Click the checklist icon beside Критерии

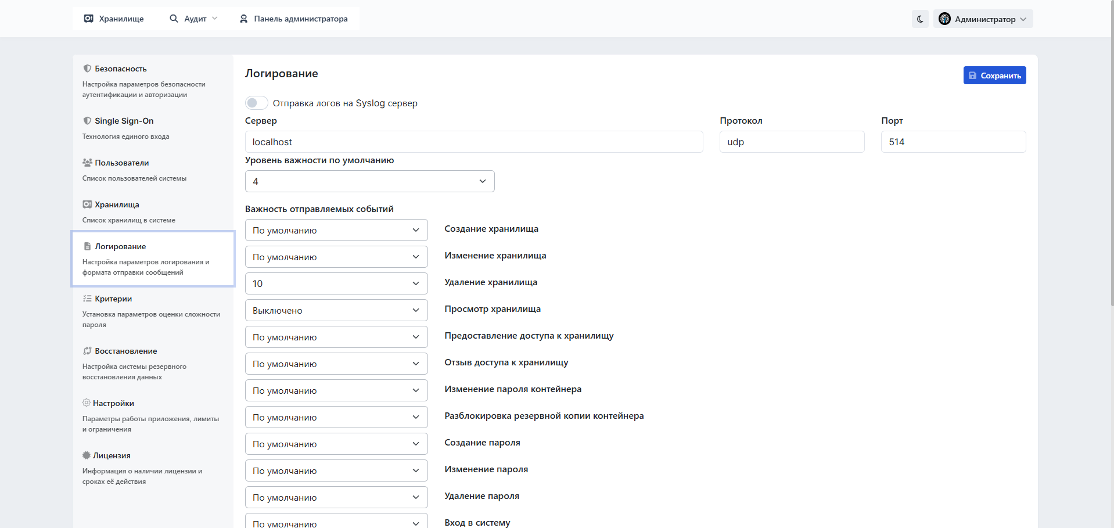click(x=87, y=299)
